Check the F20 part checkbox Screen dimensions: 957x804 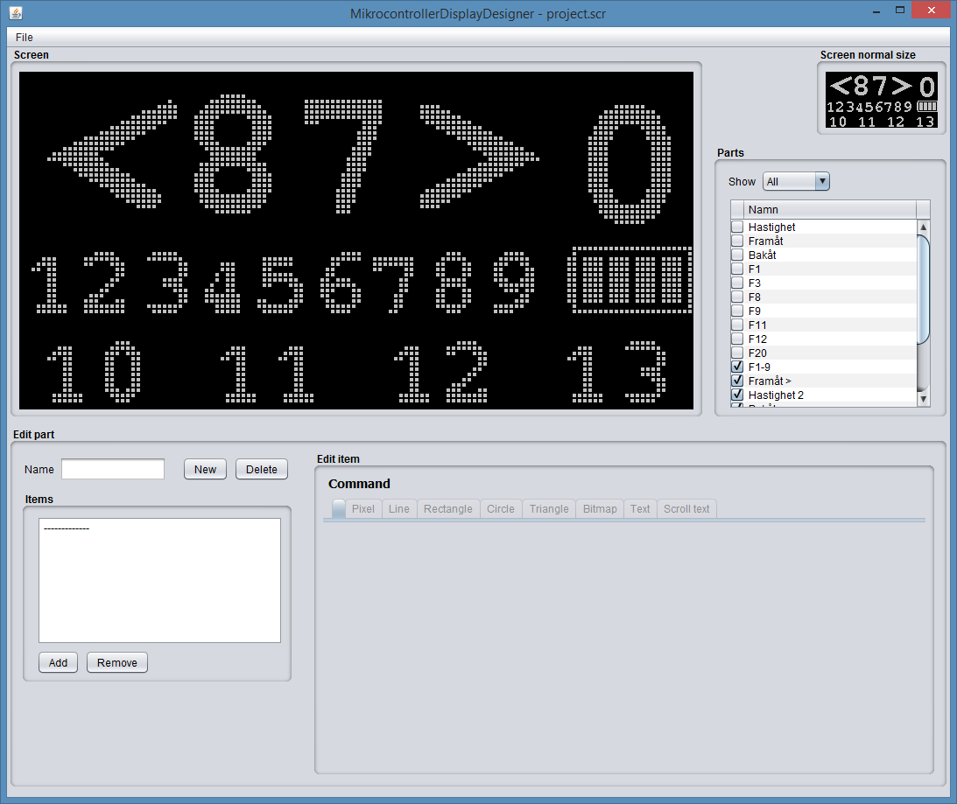point(737,353)
